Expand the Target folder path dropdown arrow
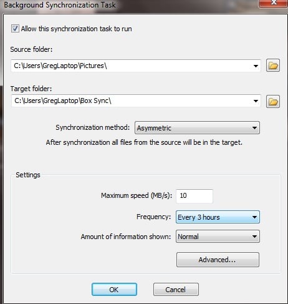This screenshot has height=304, width=288. coord(256,101)
